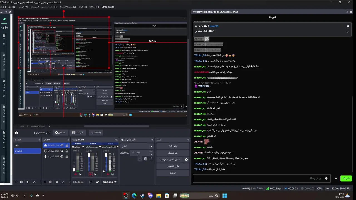This screenshot has width=356, height=200.
Task: Open Help (مساعدة) menu
Action: click(x=94, y=7)
